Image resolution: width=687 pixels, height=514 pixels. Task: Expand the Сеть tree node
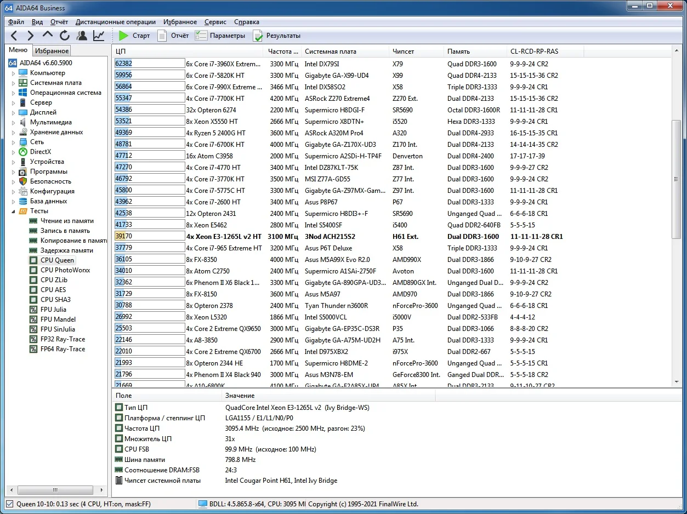click(x=14, y=142)
